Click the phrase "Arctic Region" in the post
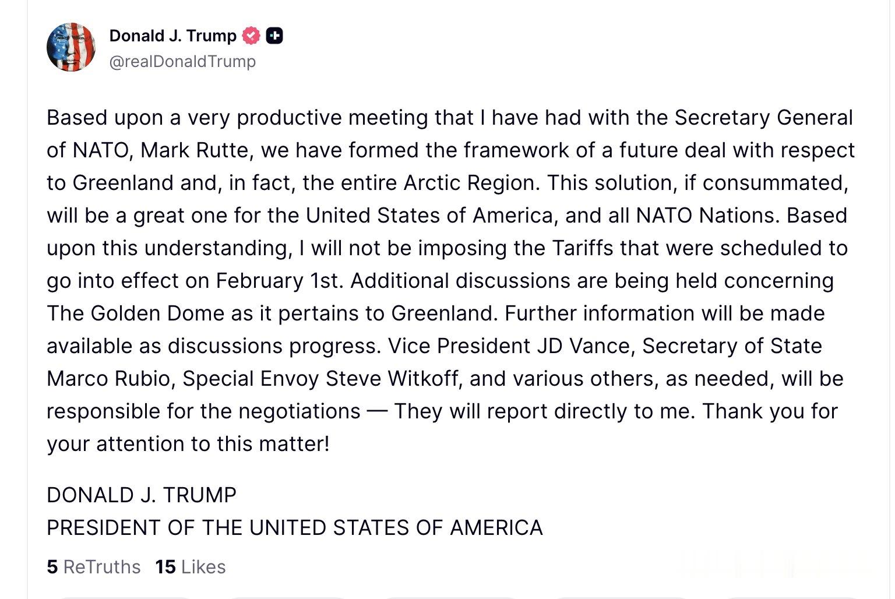 (469, 183)
